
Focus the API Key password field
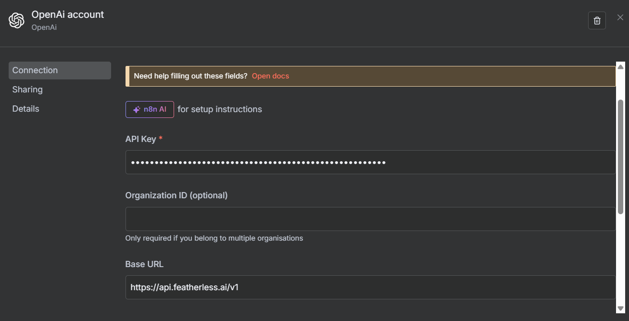click(x=370, y=162)
